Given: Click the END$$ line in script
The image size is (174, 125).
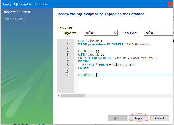Looking at the screenshot, I should (83, 68).
